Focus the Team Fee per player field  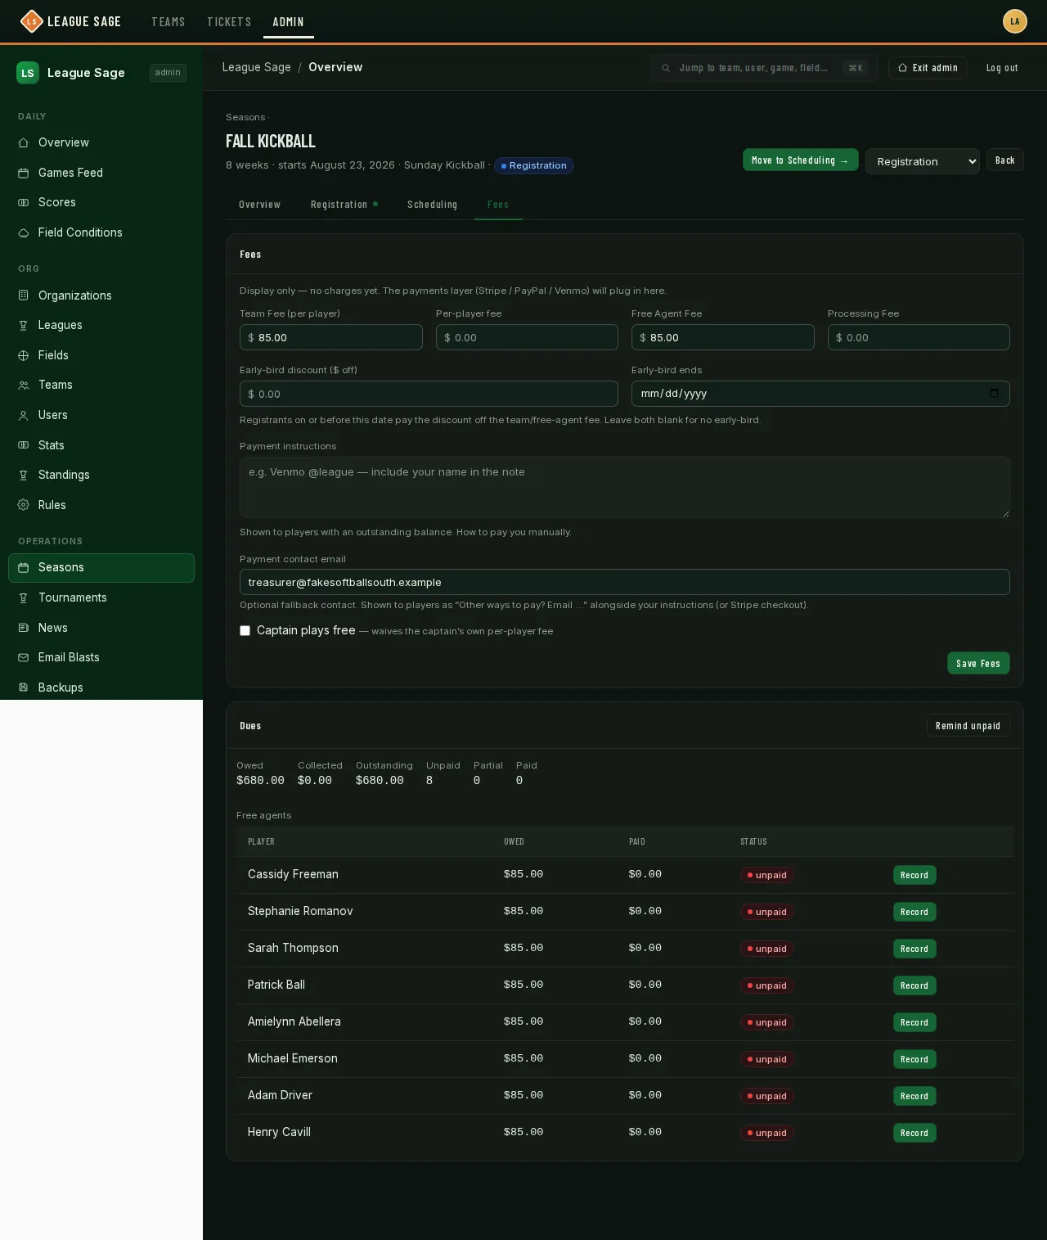(330, 337)
